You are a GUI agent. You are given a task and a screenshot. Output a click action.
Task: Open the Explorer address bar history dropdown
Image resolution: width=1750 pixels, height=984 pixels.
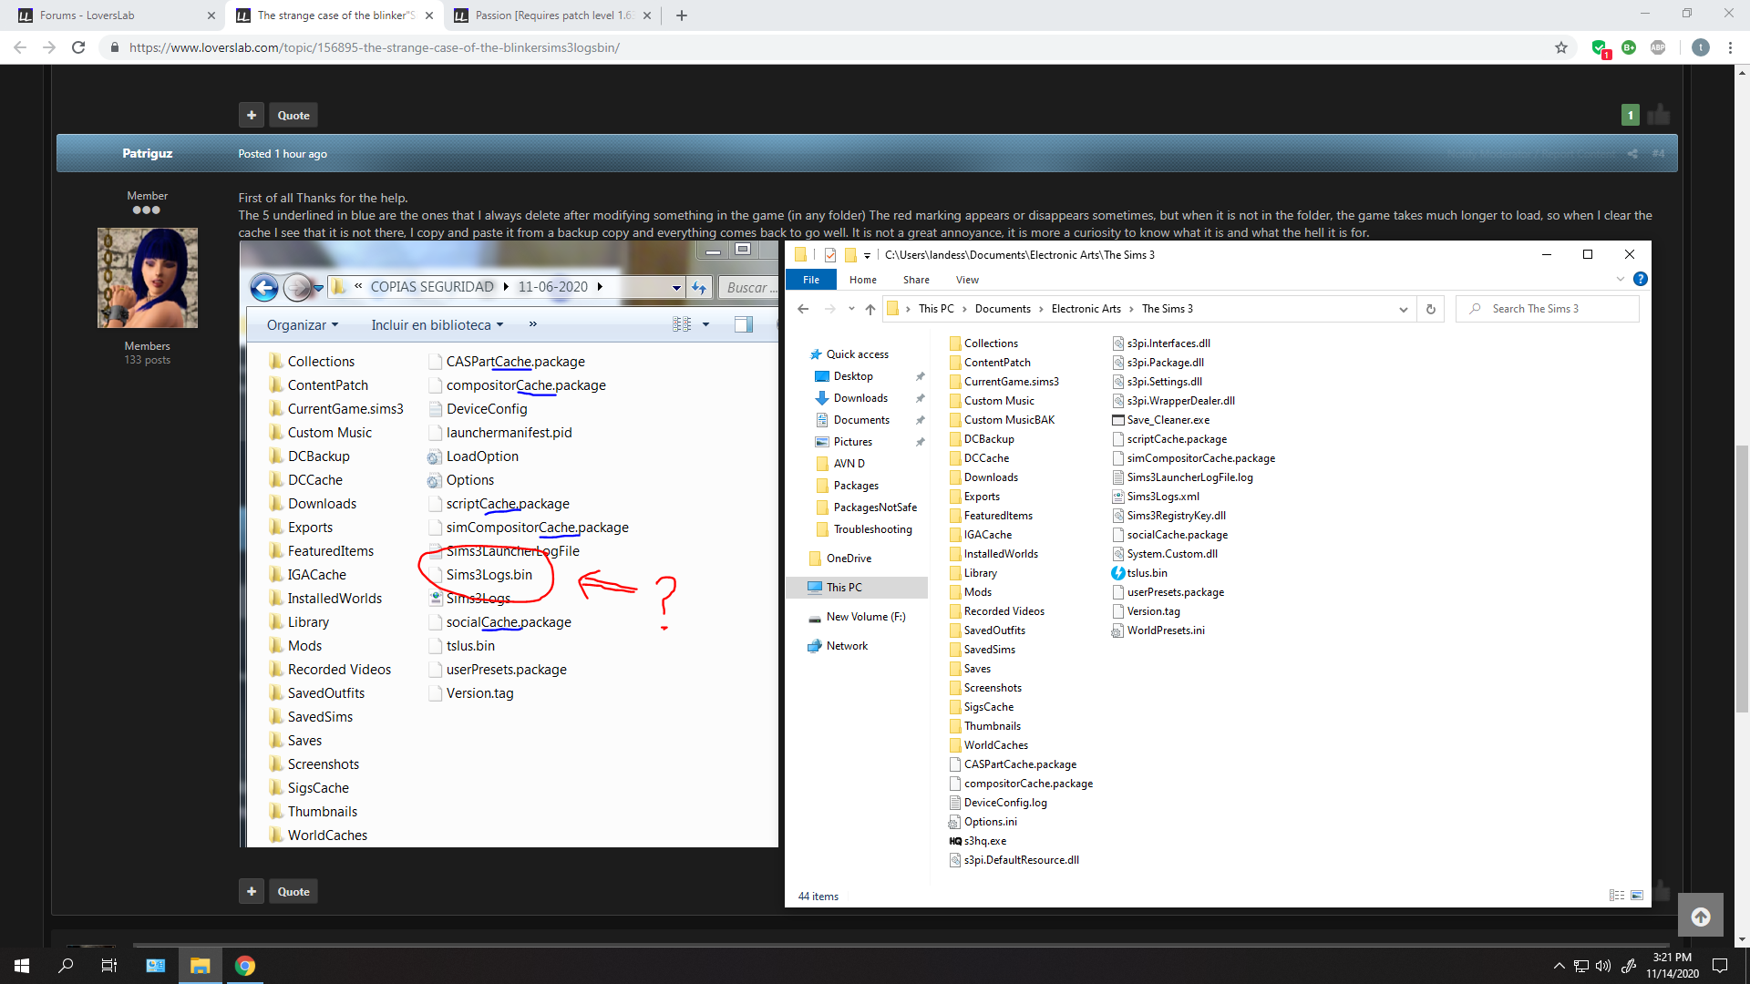1403,309
